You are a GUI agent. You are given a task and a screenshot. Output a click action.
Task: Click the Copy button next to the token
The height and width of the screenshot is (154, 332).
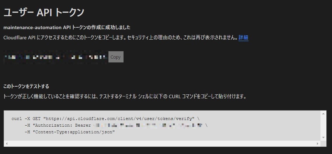(116, 57)
